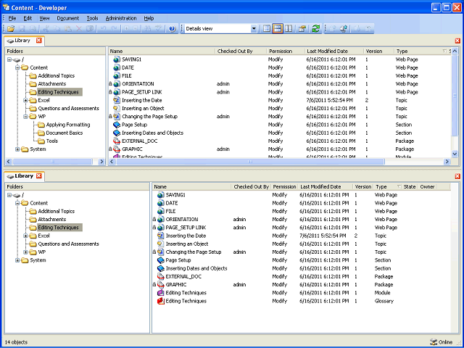464x348 pixels.
Task: Click the Delete red X toolbar icon
Action: [79, 29]
